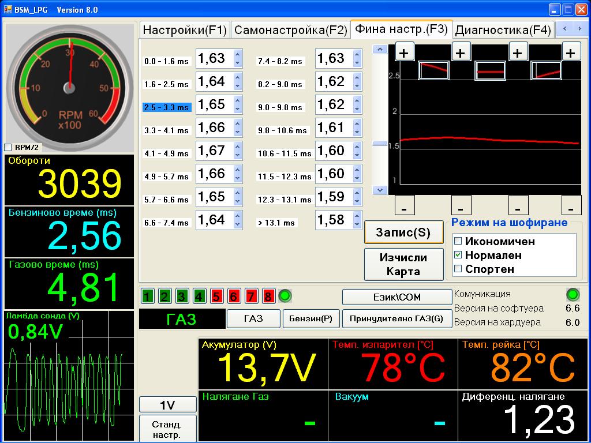Select green injector indicator number 1

(x=148, y=296)
